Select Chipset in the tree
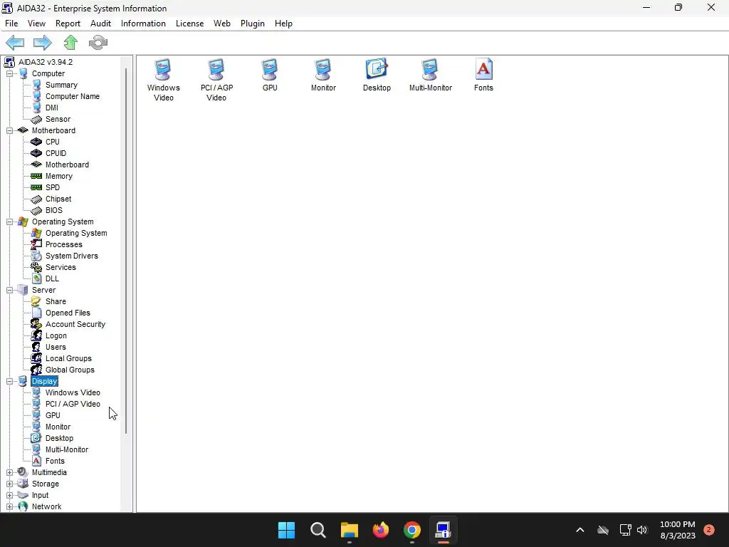 [x=58, y=199]
